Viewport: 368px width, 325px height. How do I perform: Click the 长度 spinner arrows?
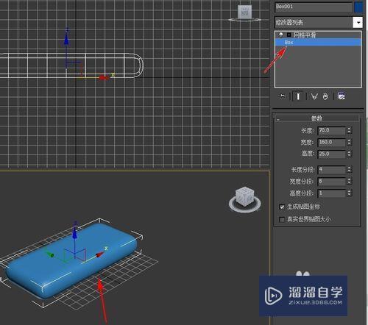point(349,130)
